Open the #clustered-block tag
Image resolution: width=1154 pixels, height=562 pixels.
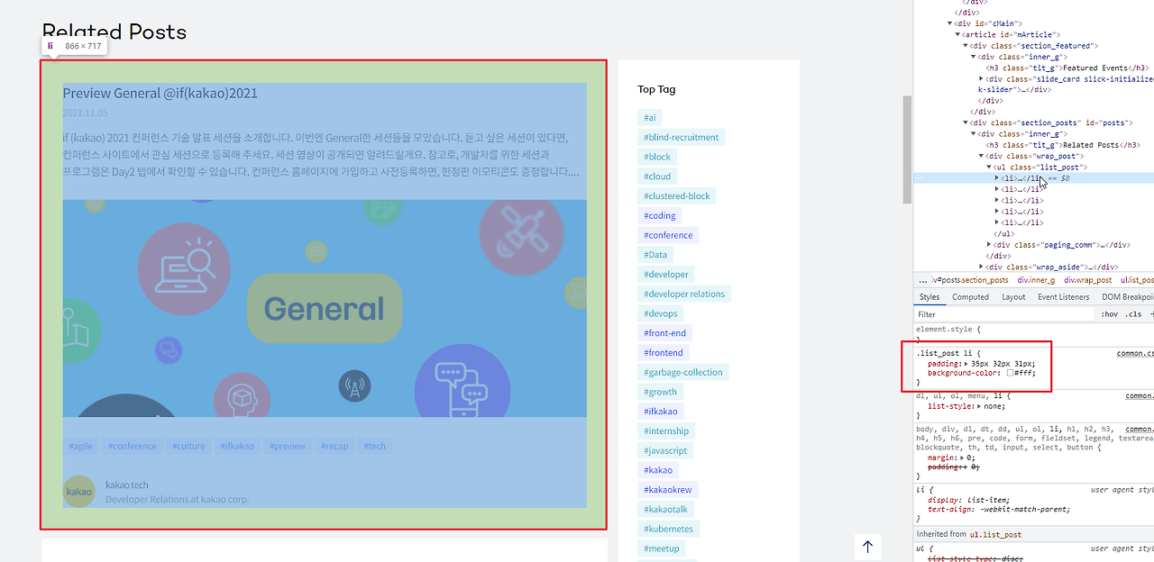tap(677, 196)
